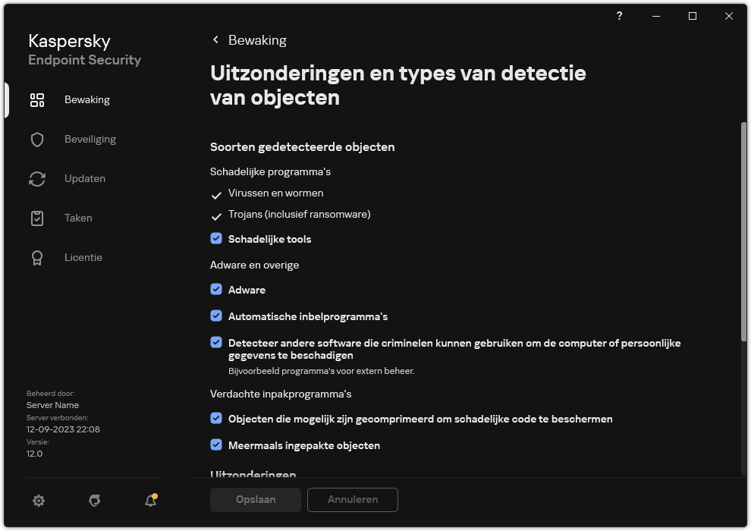This screenshot has height=531, width=751.
Task: Click the help question mark icon
Action: pyautogui.click(x=619, y=16)
